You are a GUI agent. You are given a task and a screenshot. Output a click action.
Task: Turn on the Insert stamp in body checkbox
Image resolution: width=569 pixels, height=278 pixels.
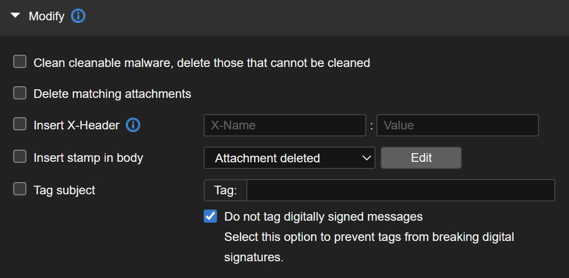pyautogui.click(x=20, y=157)
